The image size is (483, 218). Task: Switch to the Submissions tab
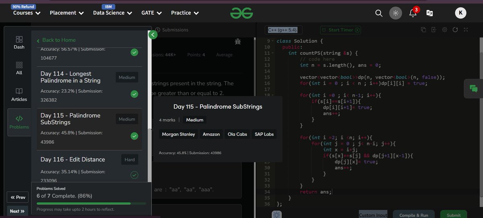click(172, 30)
